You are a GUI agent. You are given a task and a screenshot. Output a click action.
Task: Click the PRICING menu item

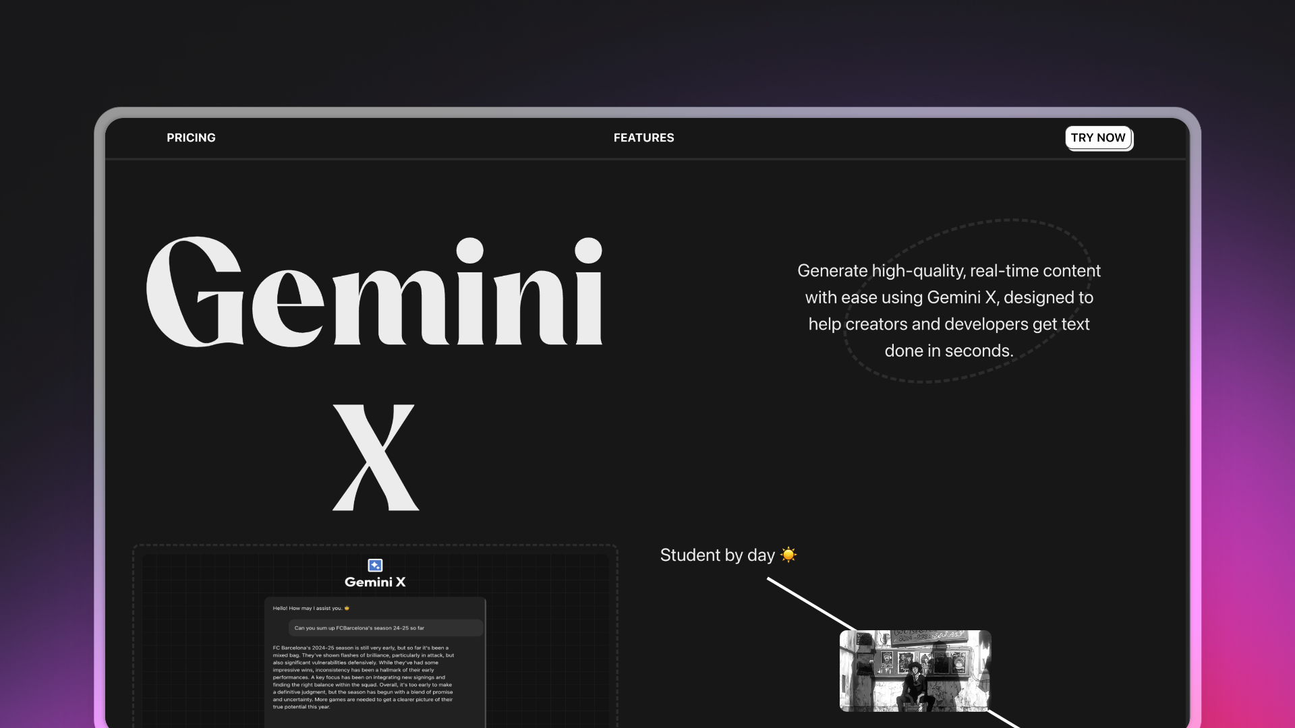191,138
